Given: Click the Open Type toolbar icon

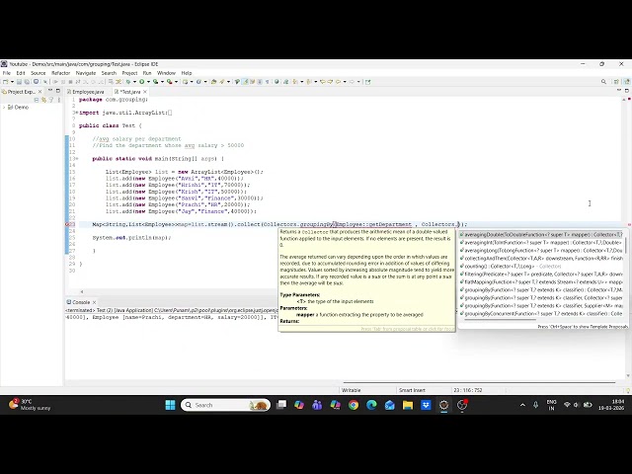Looking at the screenshot, I should click(x=213, y=82).
